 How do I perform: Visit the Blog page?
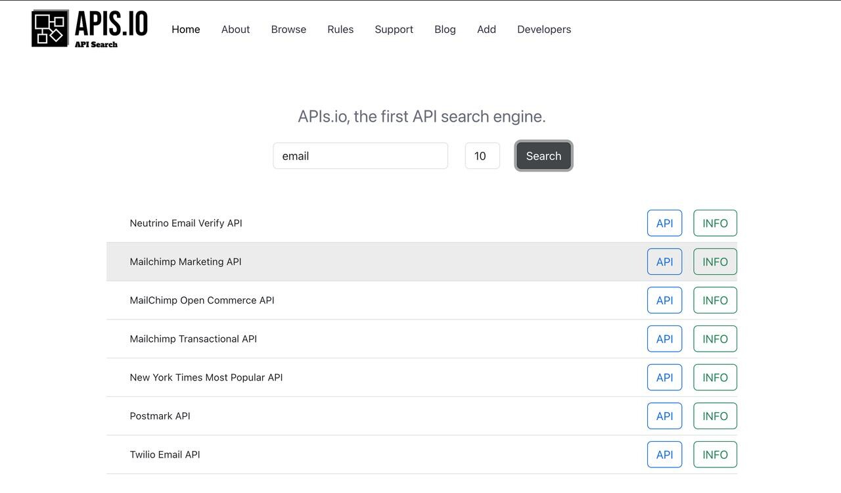pyautogui.click(x=445, y=30)
